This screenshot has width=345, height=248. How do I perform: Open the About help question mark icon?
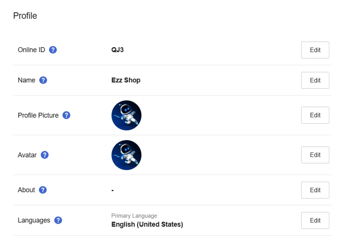coord(43,190)
